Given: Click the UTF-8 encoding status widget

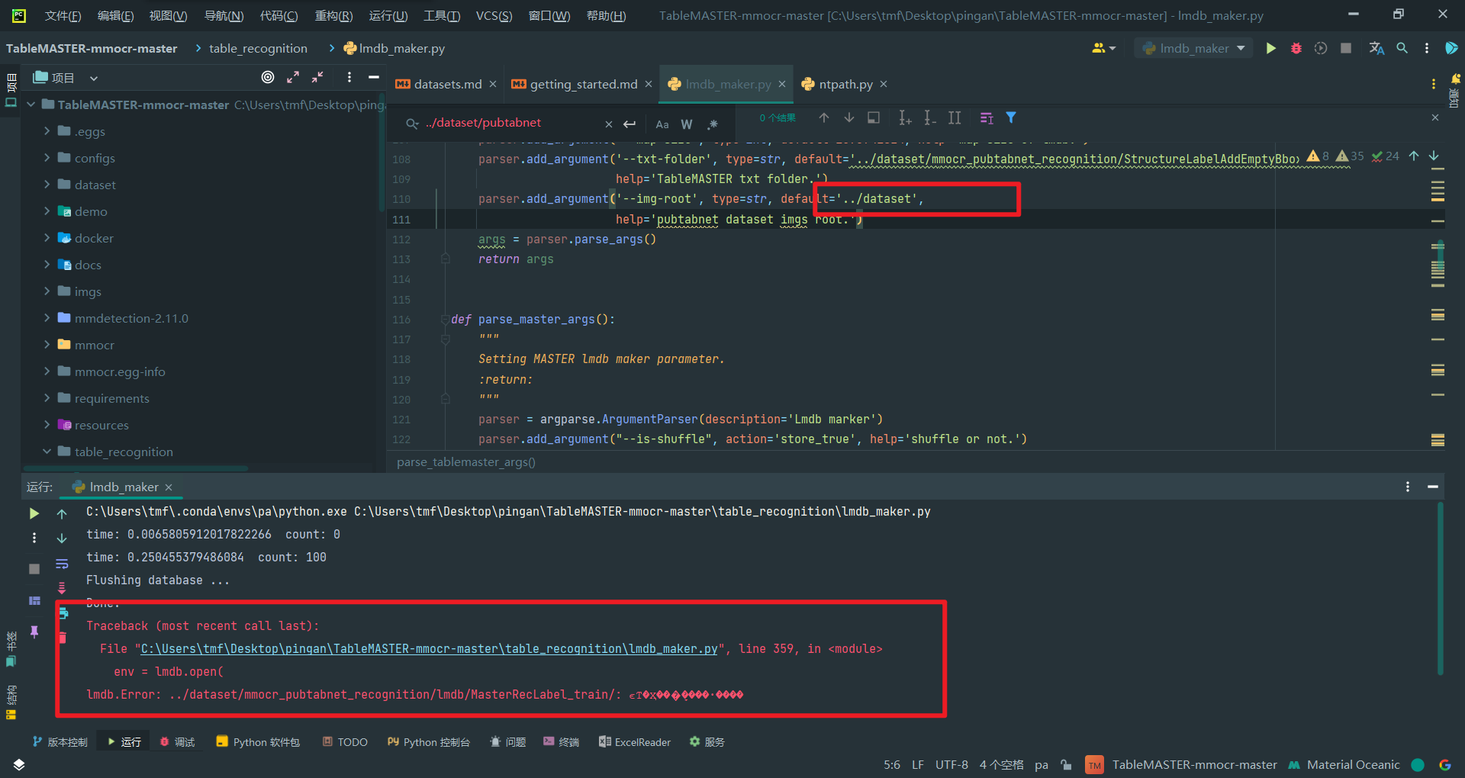Looking at the screenshot, I should [951, 764].
